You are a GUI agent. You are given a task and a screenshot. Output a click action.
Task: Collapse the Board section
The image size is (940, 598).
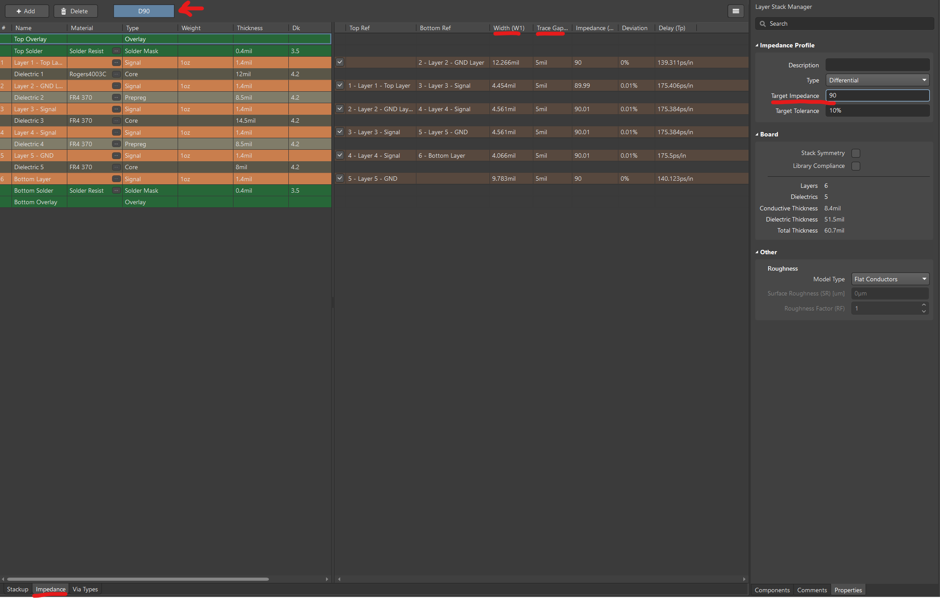click(x=757, y=135)
